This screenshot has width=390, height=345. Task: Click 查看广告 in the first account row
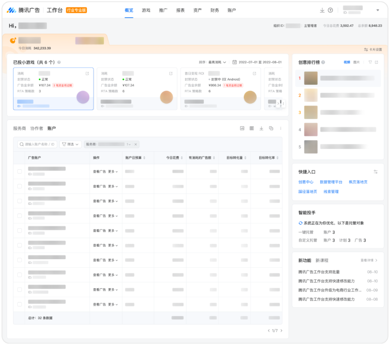point(99,172)
